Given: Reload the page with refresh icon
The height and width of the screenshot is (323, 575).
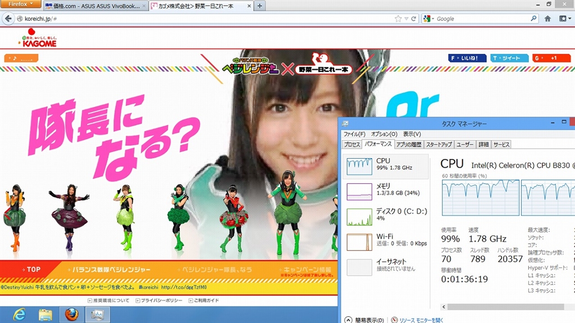Looking at the screenshot, I should 414,19.
